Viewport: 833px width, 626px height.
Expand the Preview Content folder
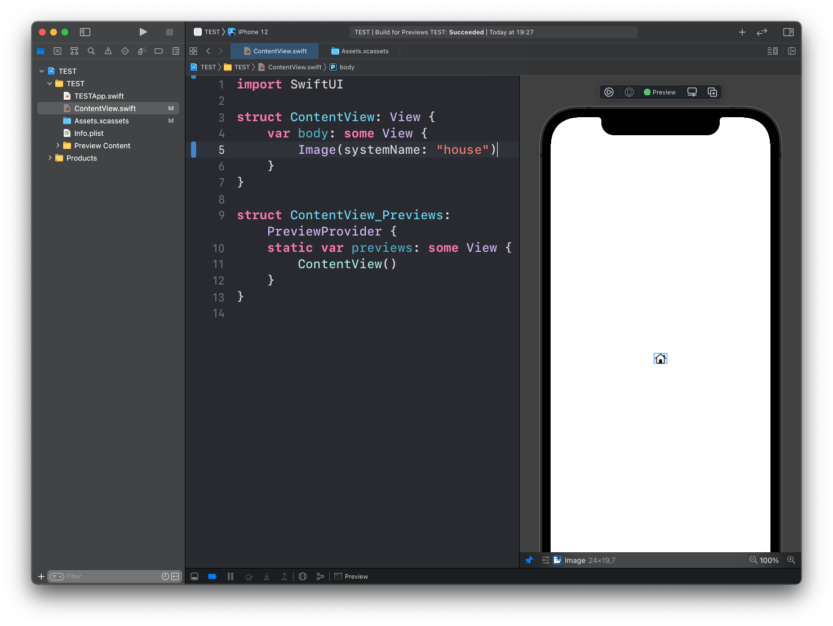[x=58, y=145]
